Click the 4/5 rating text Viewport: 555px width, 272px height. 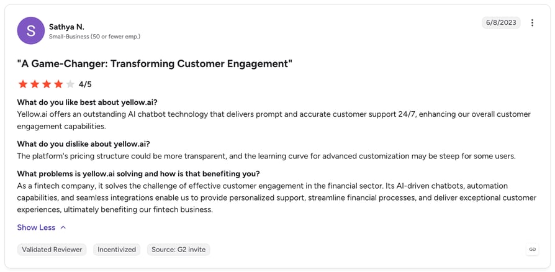click(85, 84)
